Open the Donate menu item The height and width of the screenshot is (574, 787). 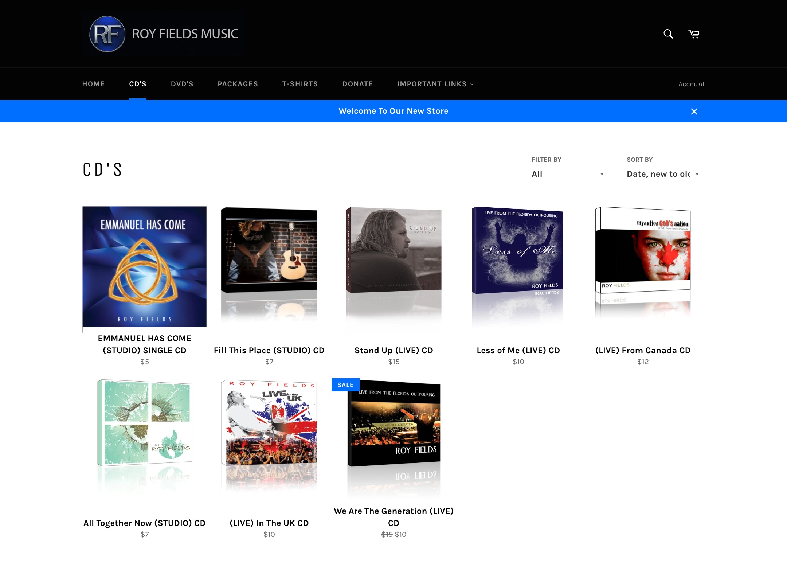(x=357, y=84)
